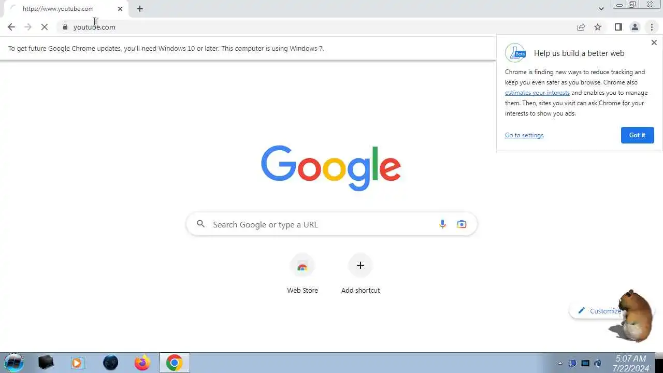Click the Chrome taskbar button
Viewport: 663px width, 373px height.
pos(175,363)
